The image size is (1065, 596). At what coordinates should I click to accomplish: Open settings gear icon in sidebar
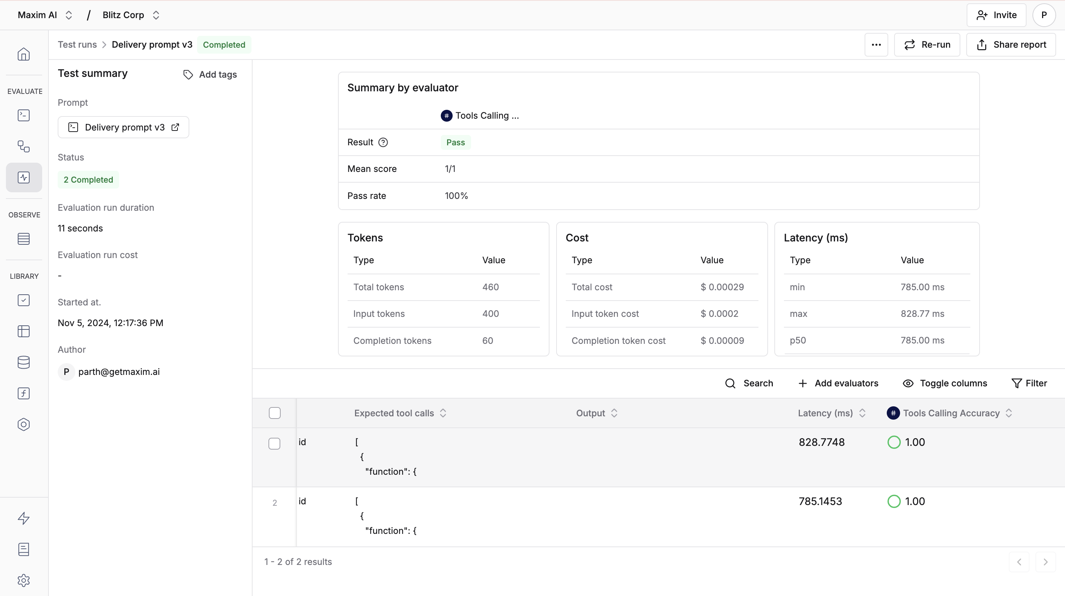click(24, 580)
